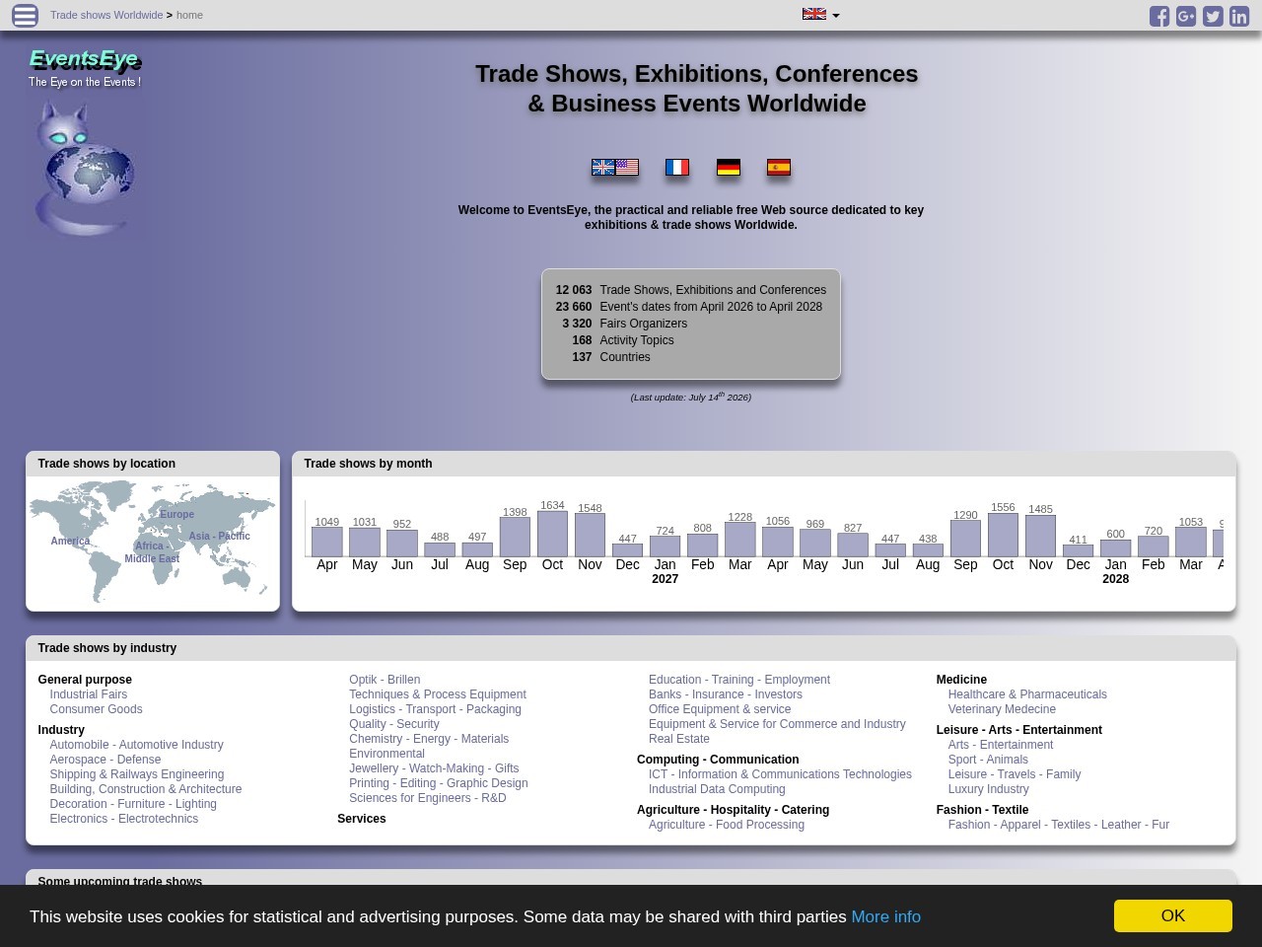Image resolution: width=1262 pixels, height=947 pixels.
Task: Open the Optik - Brillen category
Action: 385,680
